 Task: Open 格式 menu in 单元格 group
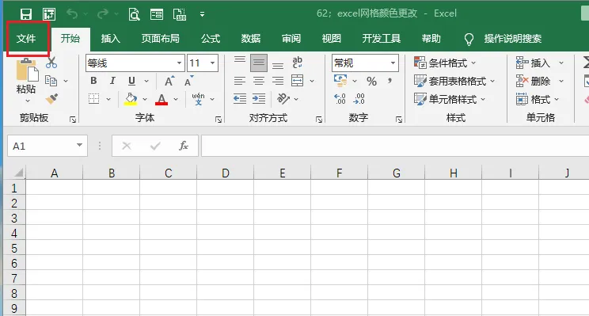[x=538, y=99]
